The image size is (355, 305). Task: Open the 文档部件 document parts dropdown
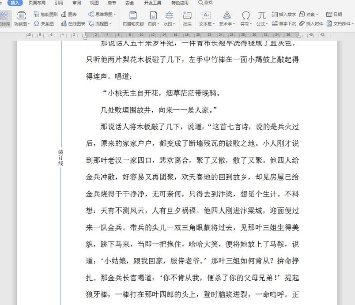coord(340,24)
